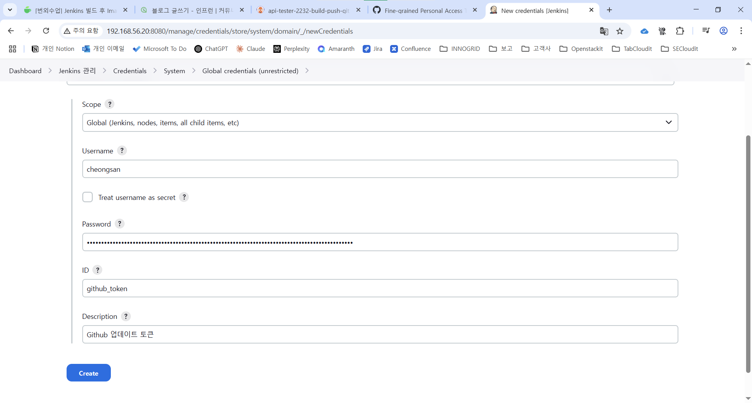Expand the chevron after Credentials breadcrumb
752x403 pixels.
point(155,70)
